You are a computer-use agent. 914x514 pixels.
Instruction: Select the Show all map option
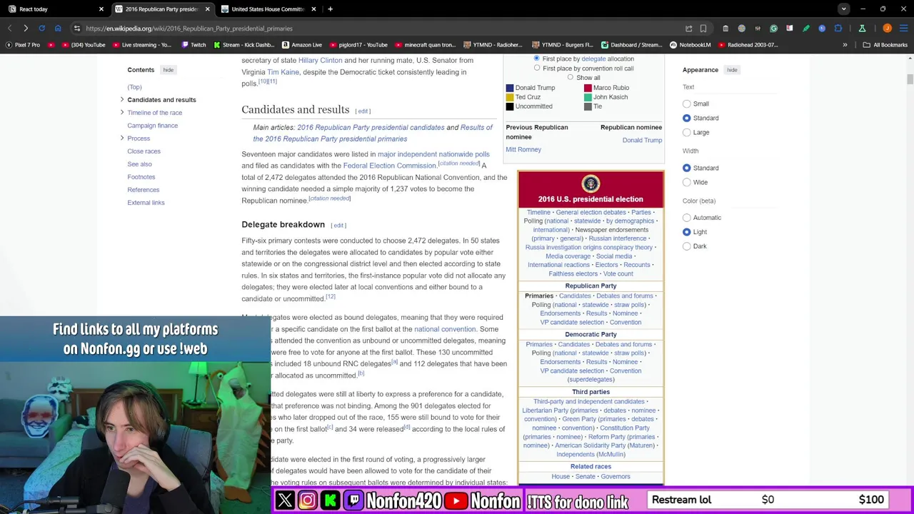tap(571, 77)
